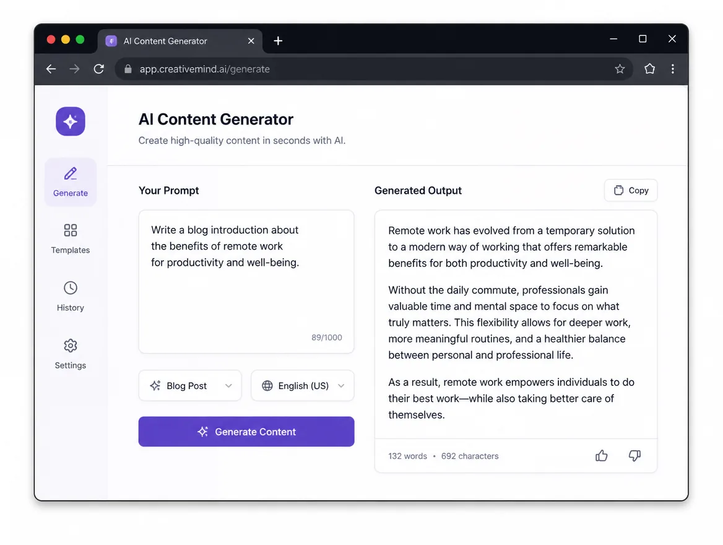Image resolution: width=723 pixels, height=545 pixels.
Task: Give the output a thumbs up
Action: point(601,456)
